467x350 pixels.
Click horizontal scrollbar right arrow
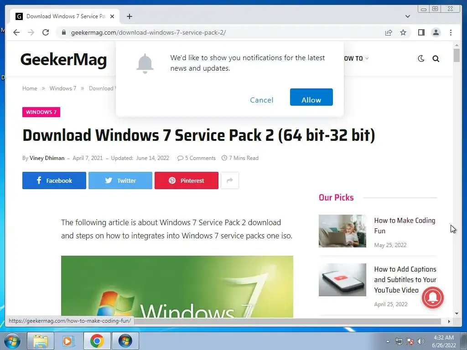coord(449,321)
